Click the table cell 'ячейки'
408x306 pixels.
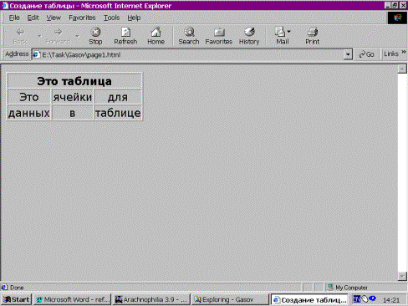point(73,97)
